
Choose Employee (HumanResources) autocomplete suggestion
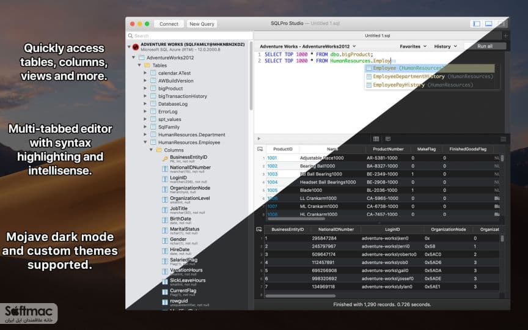pyautogui.click(x=430, y=68)
